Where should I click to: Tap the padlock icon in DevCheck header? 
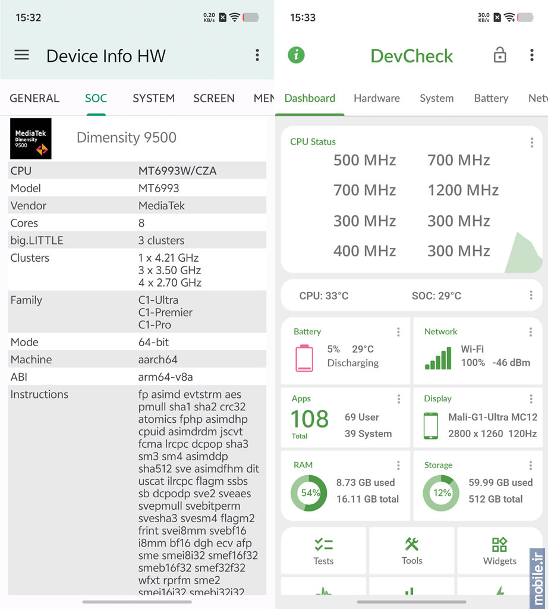pyautogui.click(x=500, y=55)
